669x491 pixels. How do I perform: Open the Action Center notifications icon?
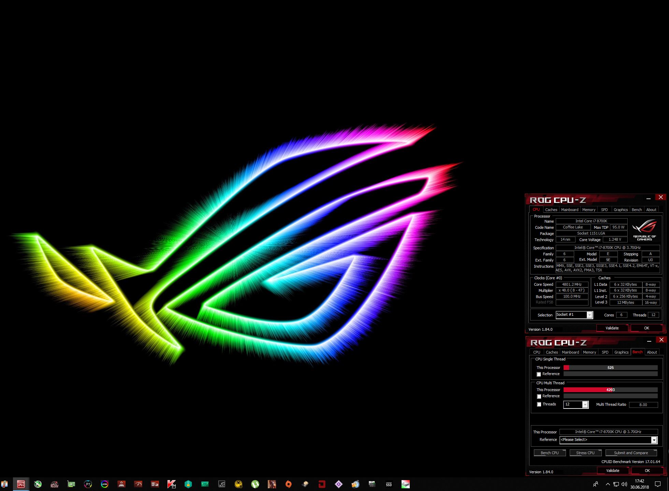(x=658, y=484)
